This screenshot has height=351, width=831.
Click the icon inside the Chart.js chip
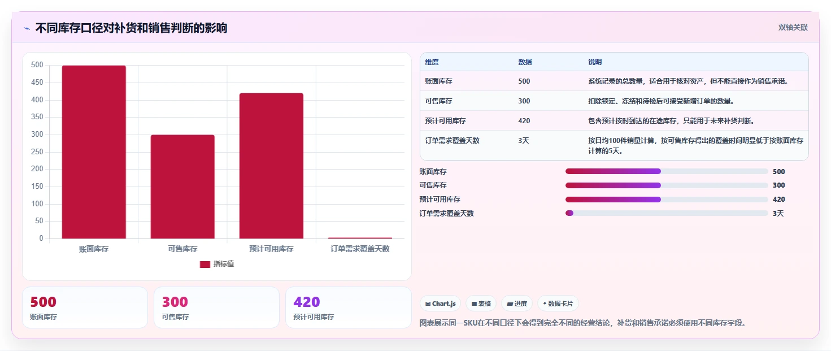(428, 304)
